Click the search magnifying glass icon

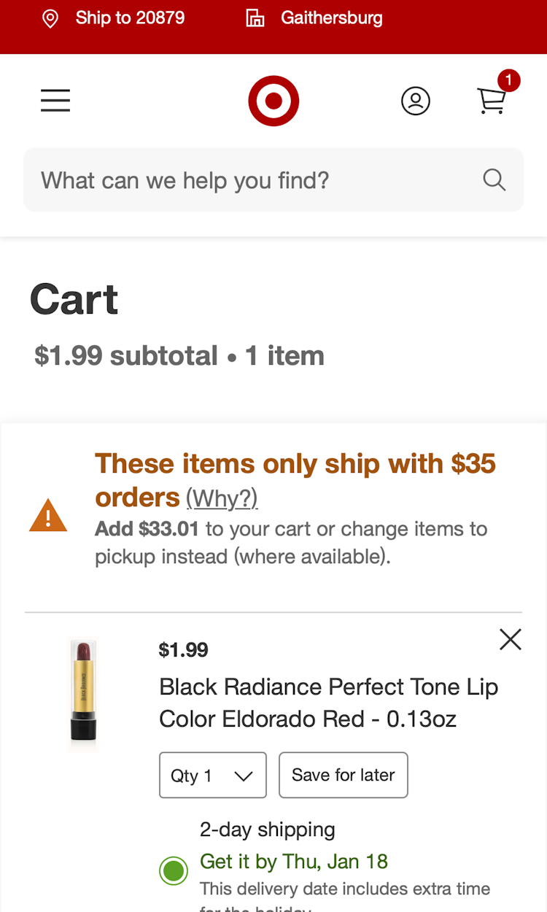pos(494,179)
